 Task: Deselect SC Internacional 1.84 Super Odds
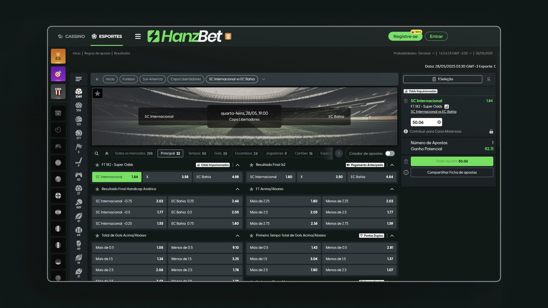pos(117,177)
